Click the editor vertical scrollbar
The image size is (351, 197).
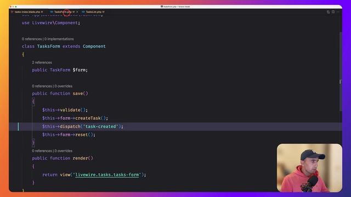(341, 72)
